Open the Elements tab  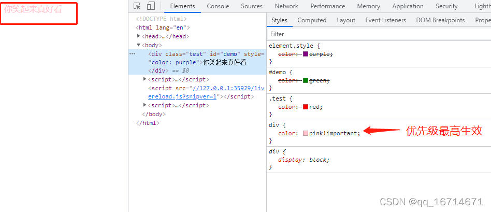click(x=182, y=6)
